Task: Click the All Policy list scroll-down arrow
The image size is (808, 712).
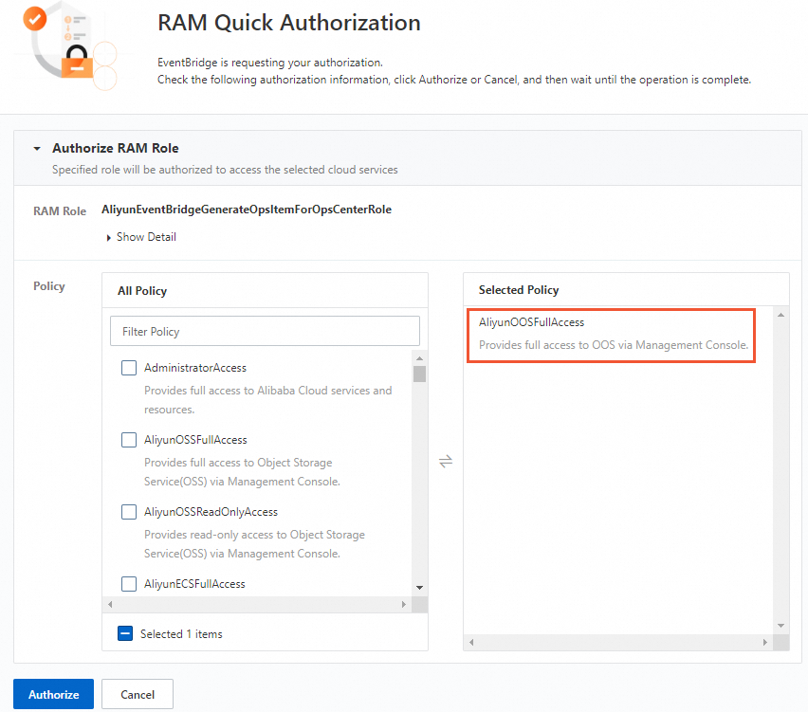Action: [419, 587]
